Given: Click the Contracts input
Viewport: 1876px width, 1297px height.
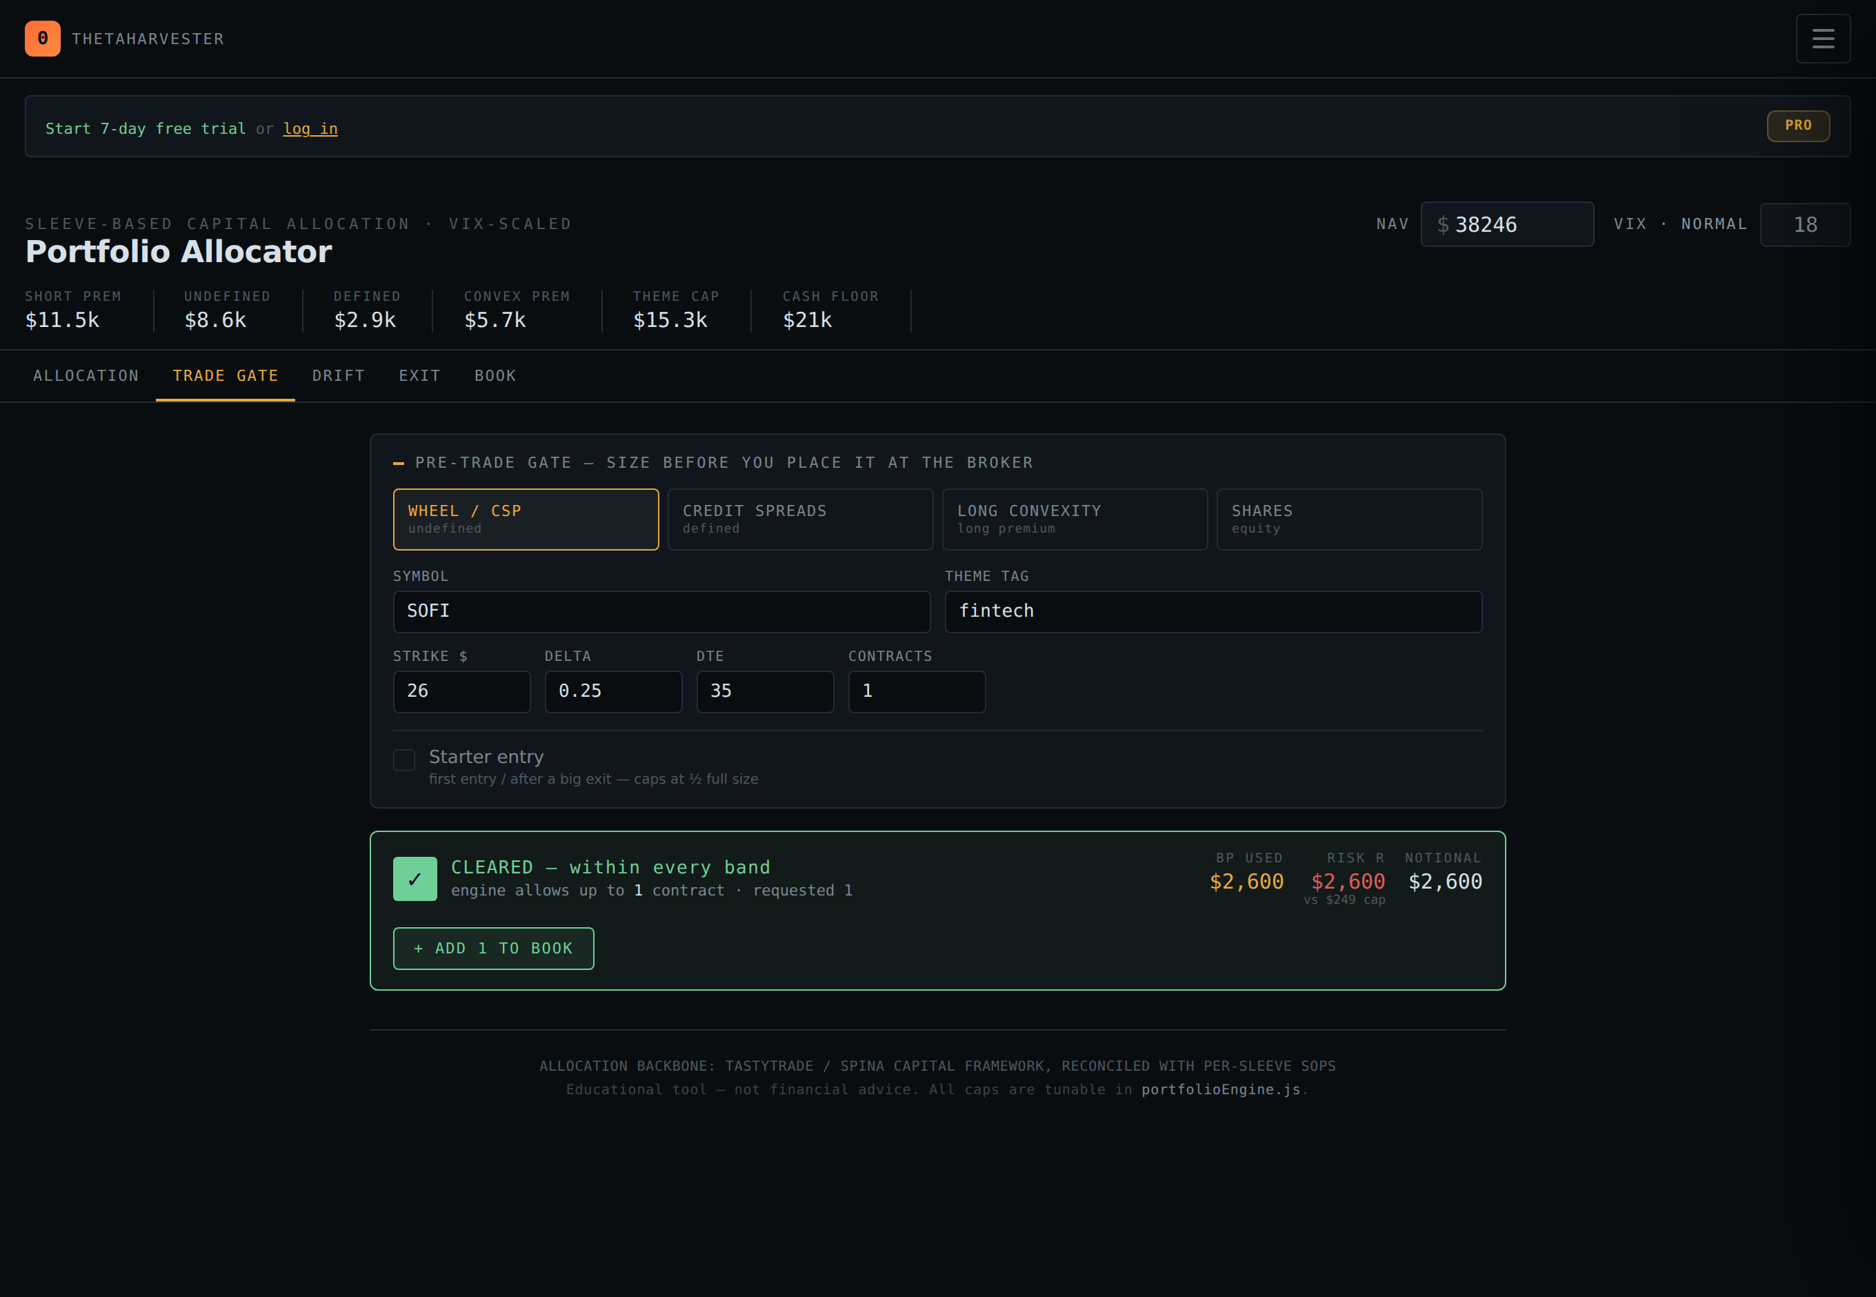Looking at the screenshot, I should (x=917, y=691).
